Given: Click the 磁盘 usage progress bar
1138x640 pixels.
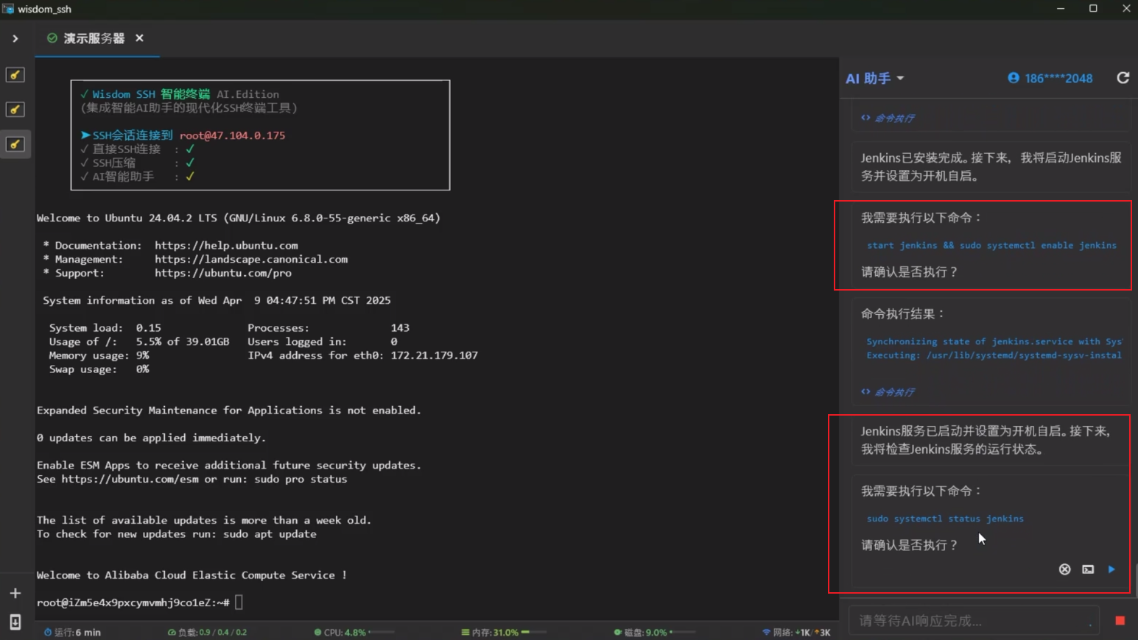Looking at the screenshot, I should pyautogui.click(x=683, y=632).
